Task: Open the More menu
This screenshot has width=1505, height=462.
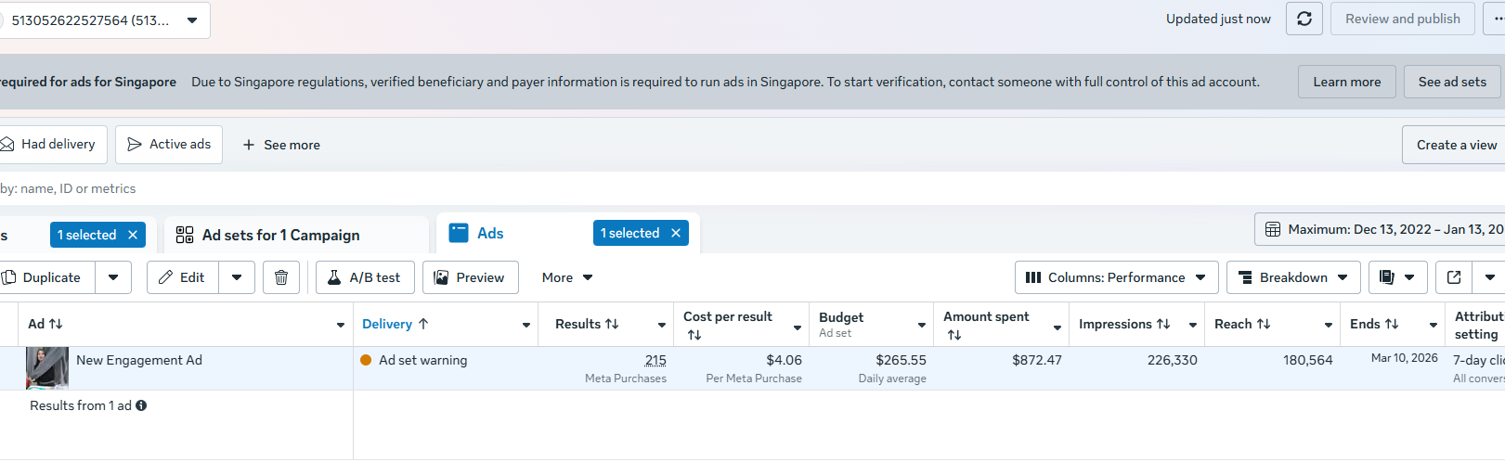Action: coord(566,277)
